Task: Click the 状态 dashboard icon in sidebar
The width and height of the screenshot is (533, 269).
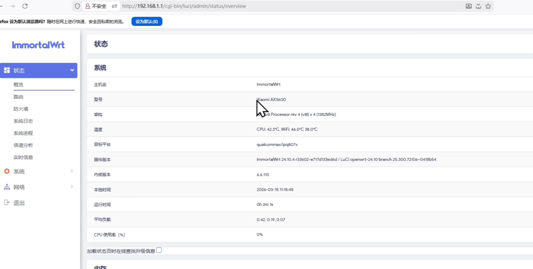Action: pyautogui.click(x=7, y=70)
